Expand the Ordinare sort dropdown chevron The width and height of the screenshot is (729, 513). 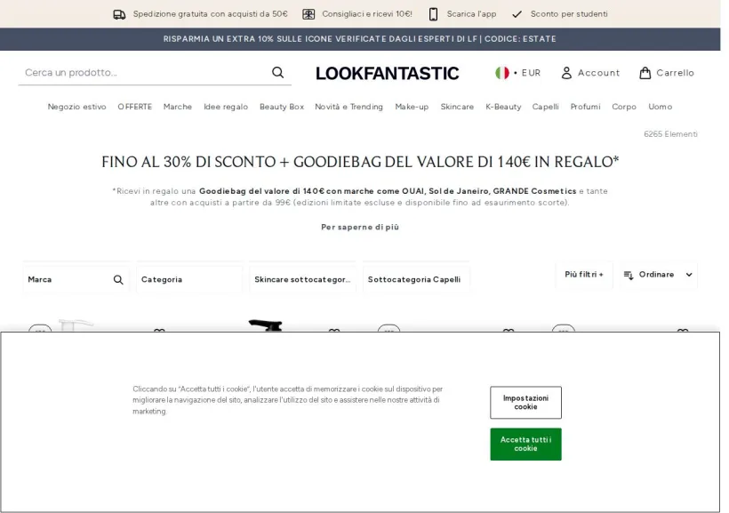(x=689, y=275)
